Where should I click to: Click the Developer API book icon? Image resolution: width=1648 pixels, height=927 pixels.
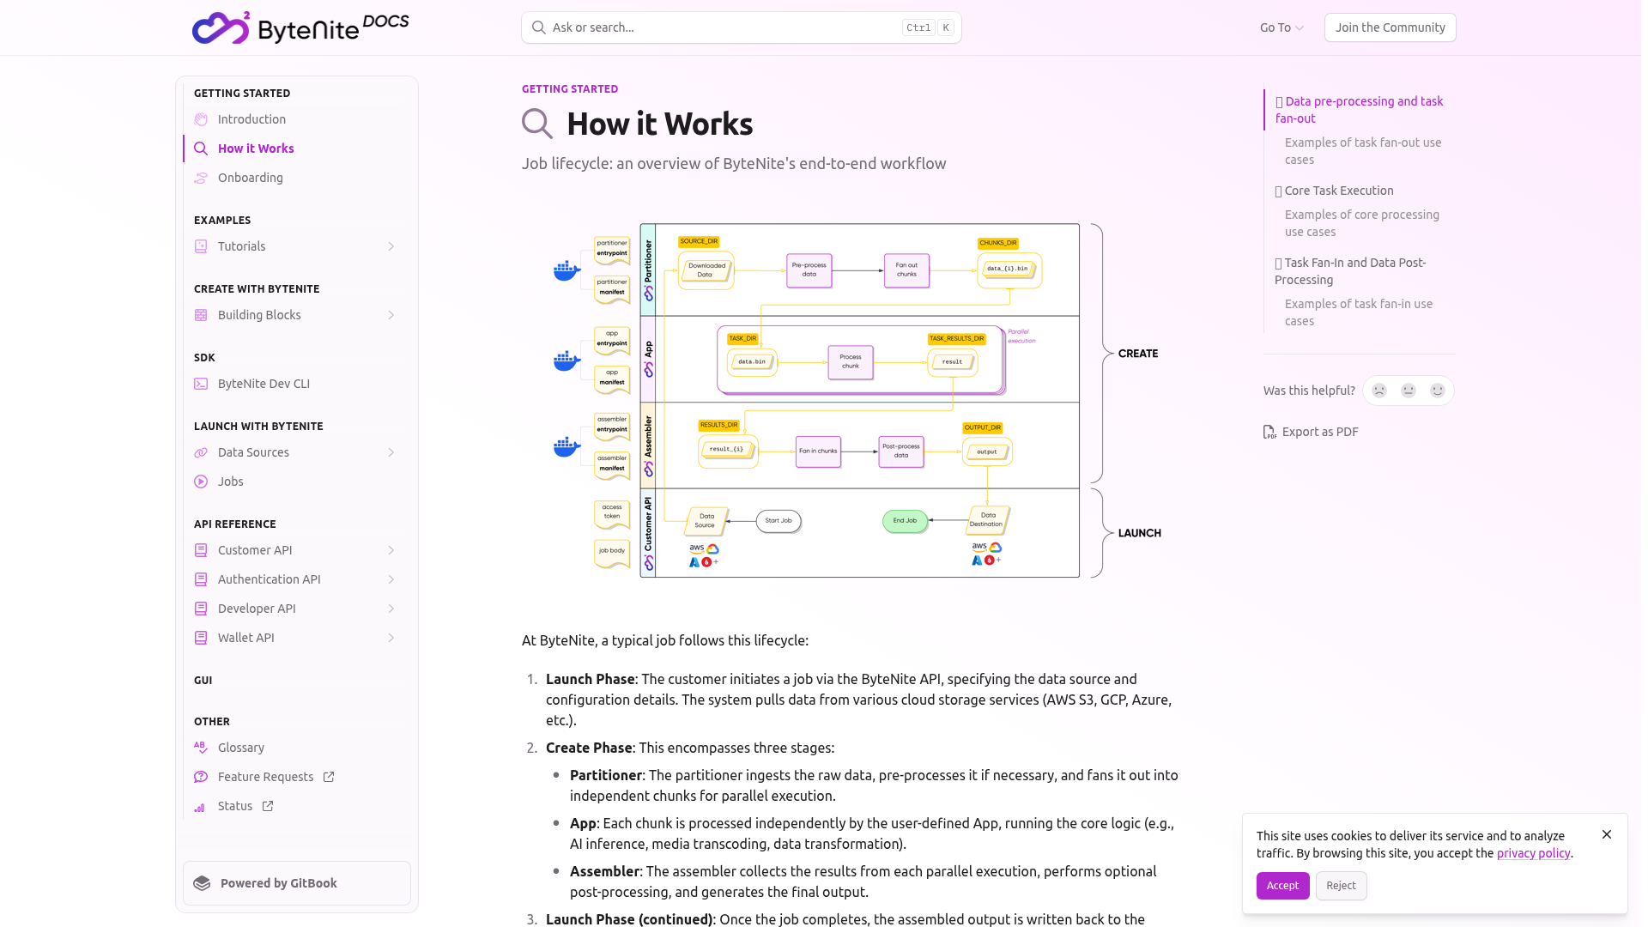pos(201,609)
